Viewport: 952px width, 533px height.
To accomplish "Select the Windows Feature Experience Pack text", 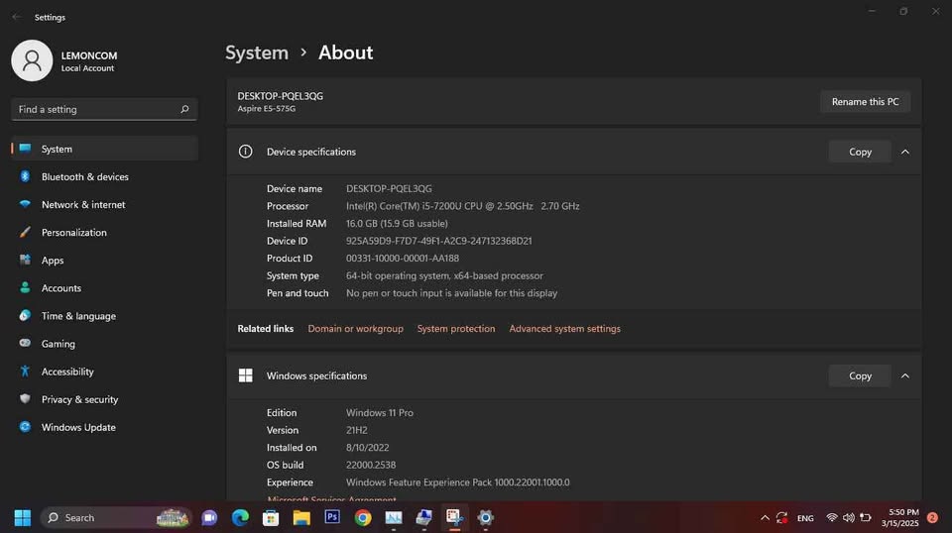I will click(458, 482).
